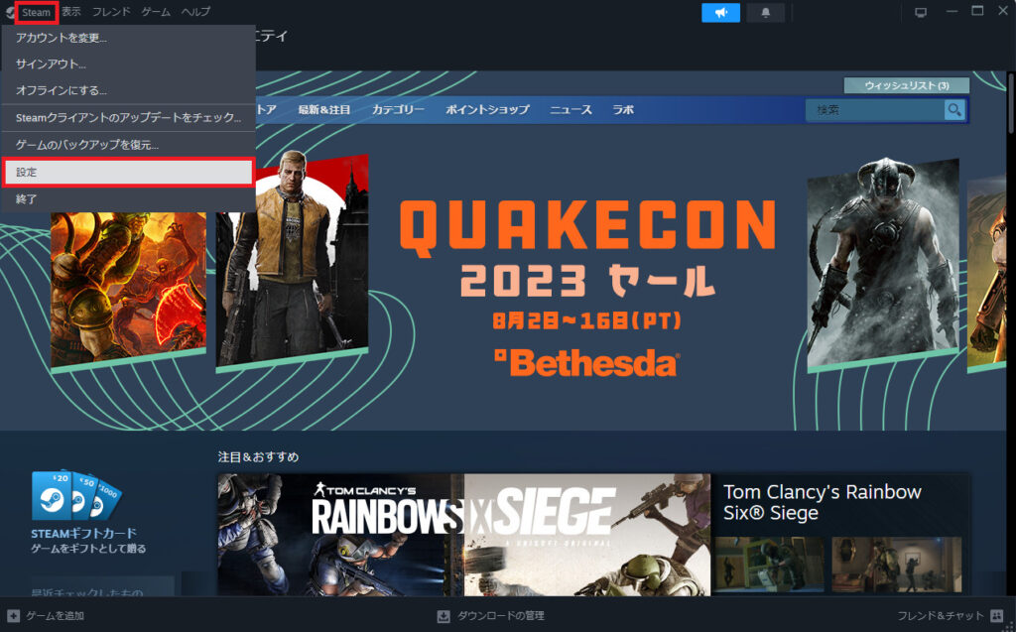Click the download icon in the bottom bar
Viewport: 1016px width, 632px height.
[x=444, y=616]
